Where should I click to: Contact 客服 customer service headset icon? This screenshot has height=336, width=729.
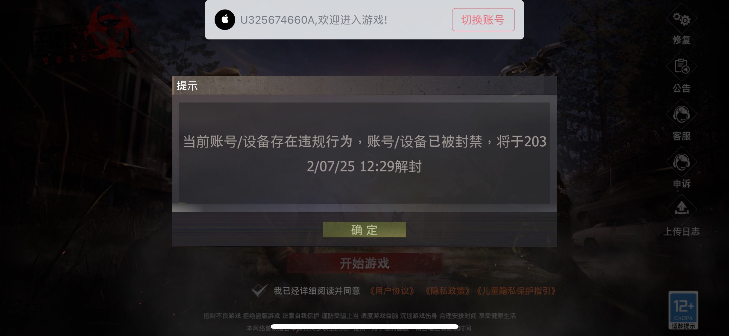coord(681,114)
